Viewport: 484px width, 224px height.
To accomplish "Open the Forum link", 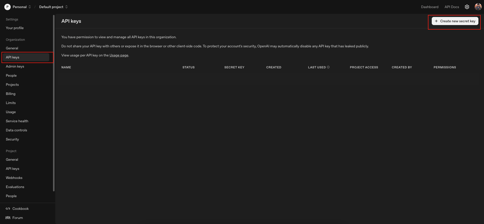I will [x=18, y=218].
